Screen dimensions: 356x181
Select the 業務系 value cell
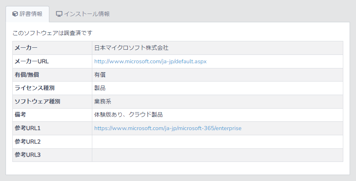218,101
